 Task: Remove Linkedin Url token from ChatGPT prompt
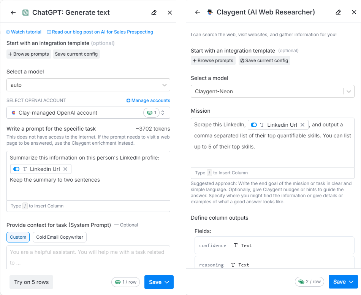[x=65, y=169]
